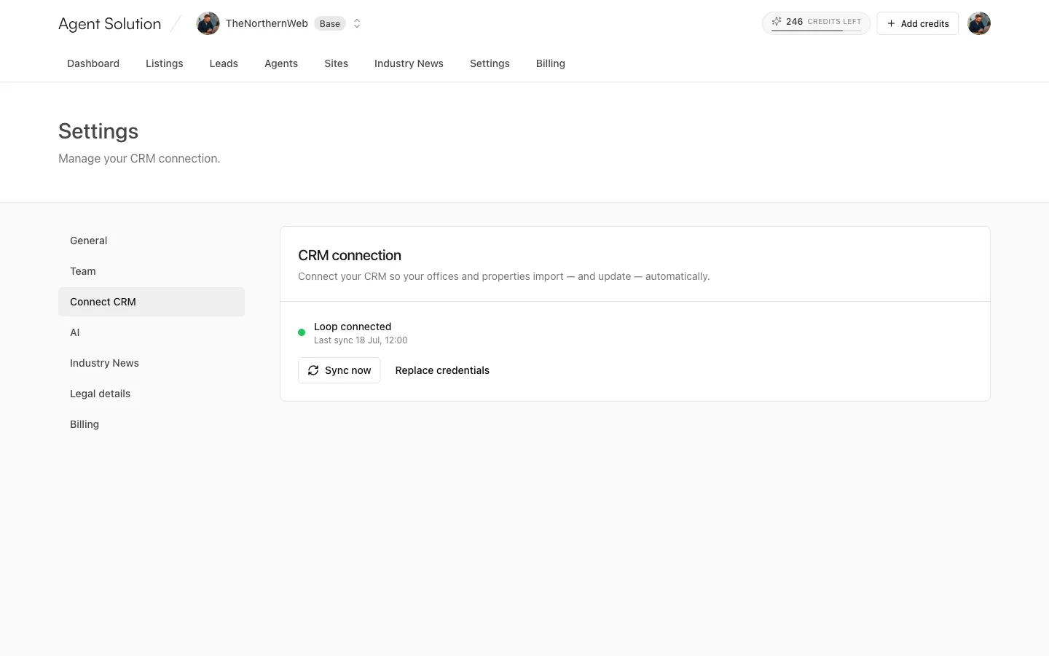Open AI settings section
The height and width of the screenshot is (656, 1049).
[x=152, y=332]
